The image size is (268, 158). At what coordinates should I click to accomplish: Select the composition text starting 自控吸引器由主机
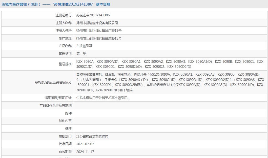(170, 82)
